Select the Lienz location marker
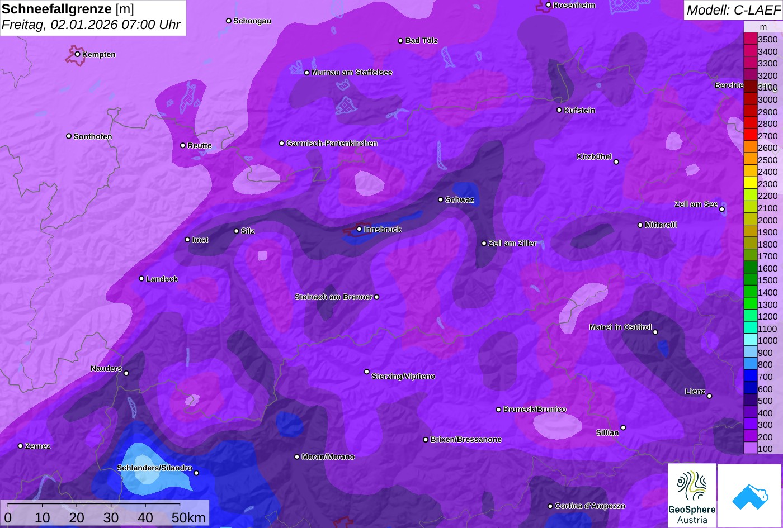 tap(709, 396)
